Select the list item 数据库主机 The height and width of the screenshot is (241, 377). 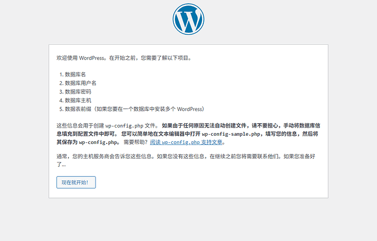[78, 100]
